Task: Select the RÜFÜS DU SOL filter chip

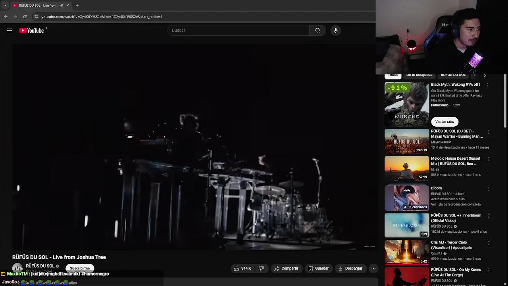Action: coord(453,75)
